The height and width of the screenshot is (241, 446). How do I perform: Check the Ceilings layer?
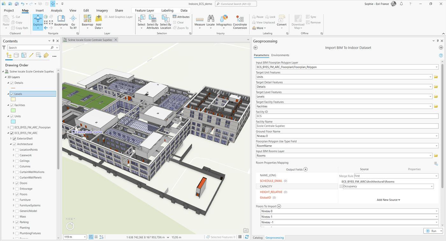point(17,161)
